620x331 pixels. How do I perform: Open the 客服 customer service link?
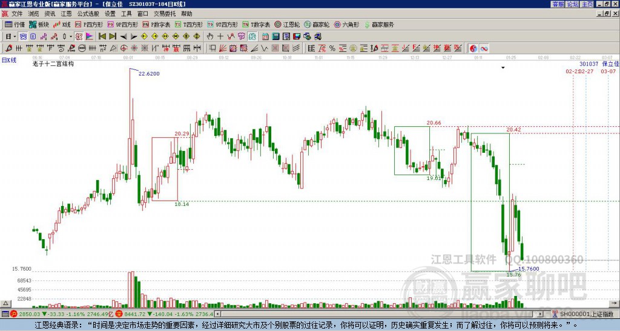pyautogui.click(x=558, y=4)
